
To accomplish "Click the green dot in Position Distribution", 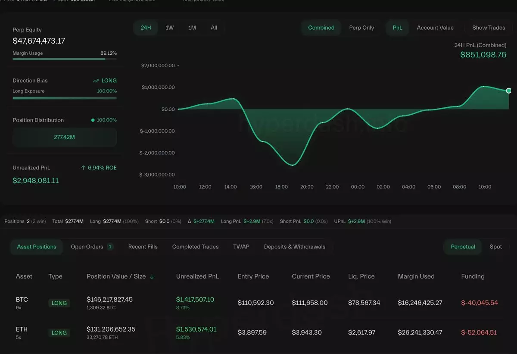I will [93, 120].
